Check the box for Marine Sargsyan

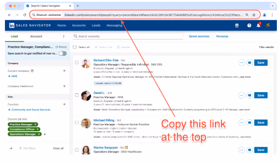coord(77,150)
